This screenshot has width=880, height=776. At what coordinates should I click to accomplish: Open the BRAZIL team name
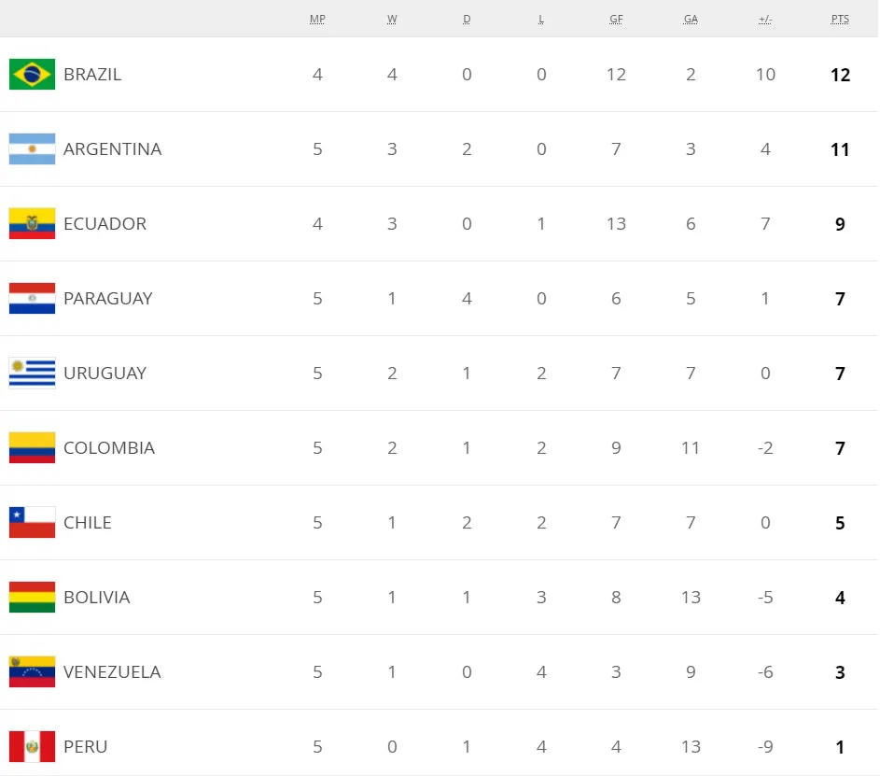click(x=92, y=74)
